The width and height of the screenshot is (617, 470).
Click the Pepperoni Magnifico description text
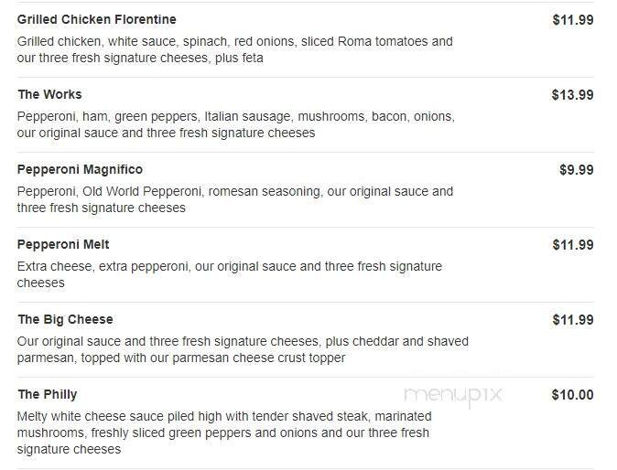pyautogui.click(x=234, y=199)
